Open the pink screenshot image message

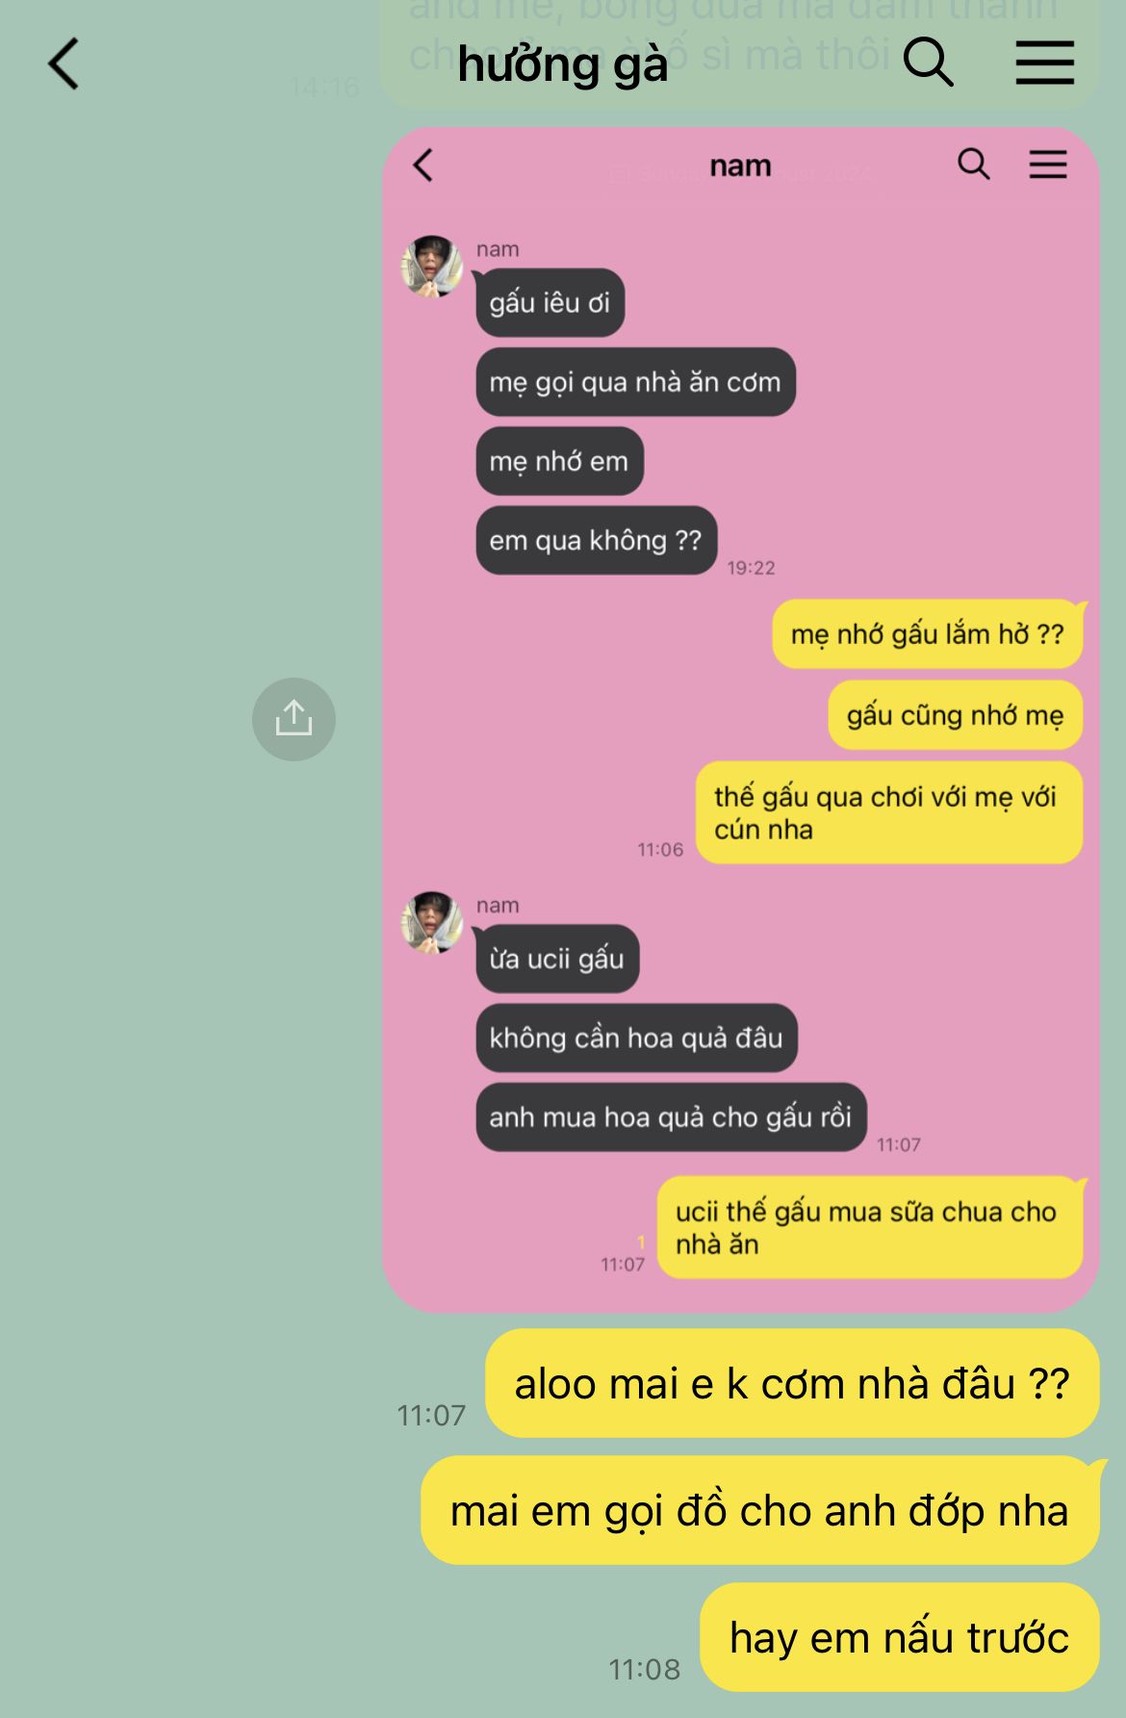point(740,719)
